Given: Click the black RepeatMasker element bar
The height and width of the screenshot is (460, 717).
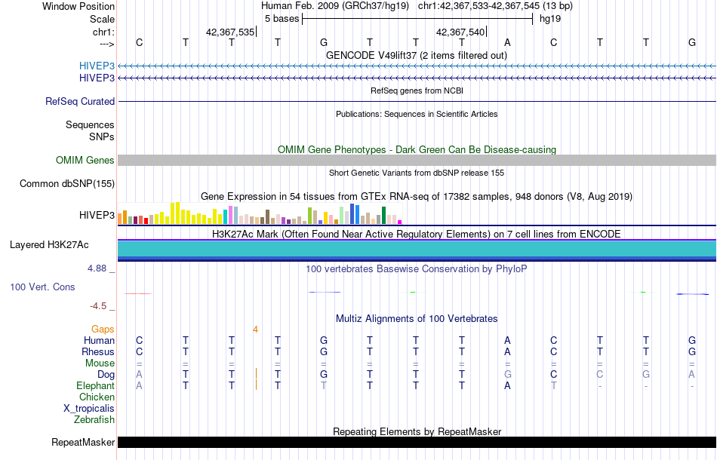Looking at the screenshot, I should 417,442.
